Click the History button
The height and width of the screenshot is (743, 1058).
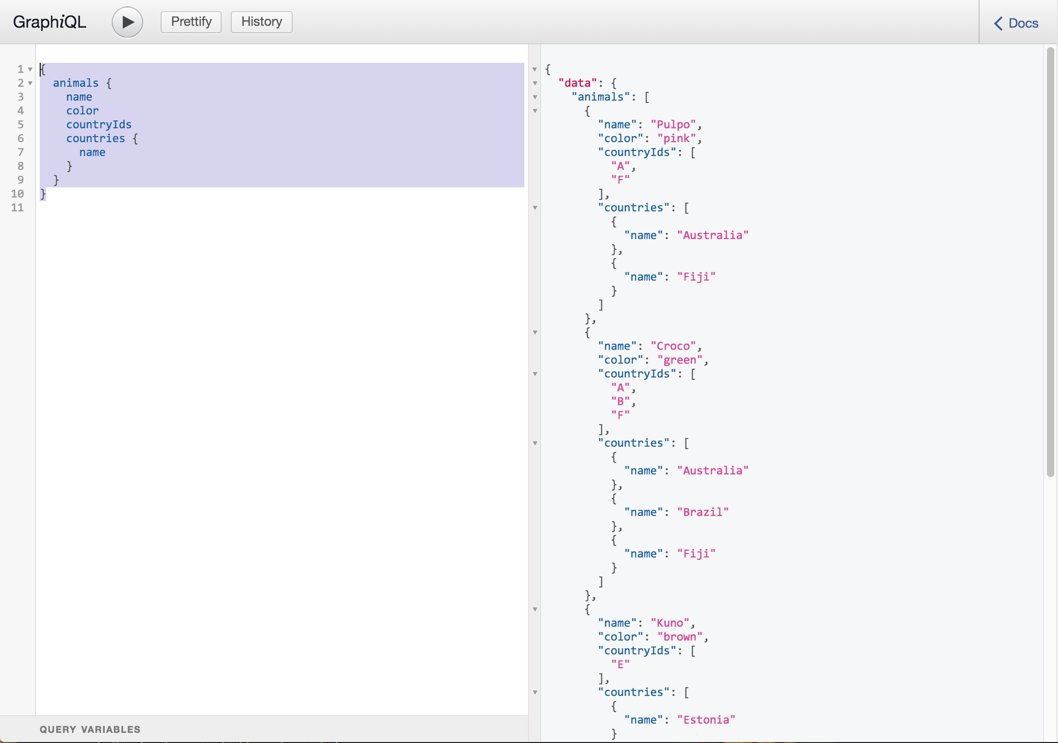[262, 21]
